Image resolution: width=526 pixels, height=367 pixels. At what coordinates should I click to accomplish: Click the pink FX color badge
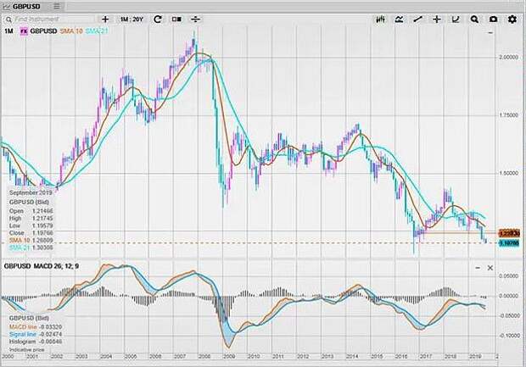pyautogui.click(x=23, y=31)
